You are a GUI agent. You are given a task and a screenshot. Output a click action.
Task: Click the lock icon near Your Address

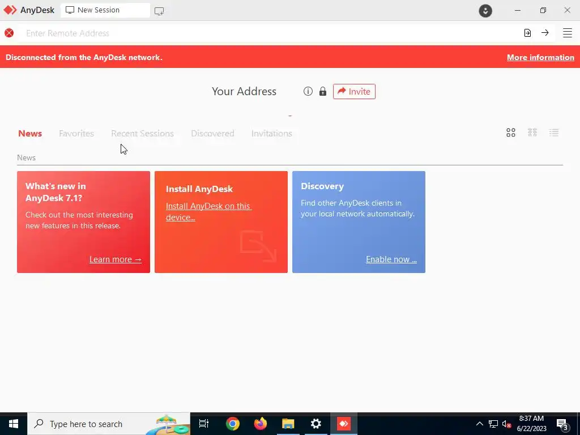click(323, 91)
